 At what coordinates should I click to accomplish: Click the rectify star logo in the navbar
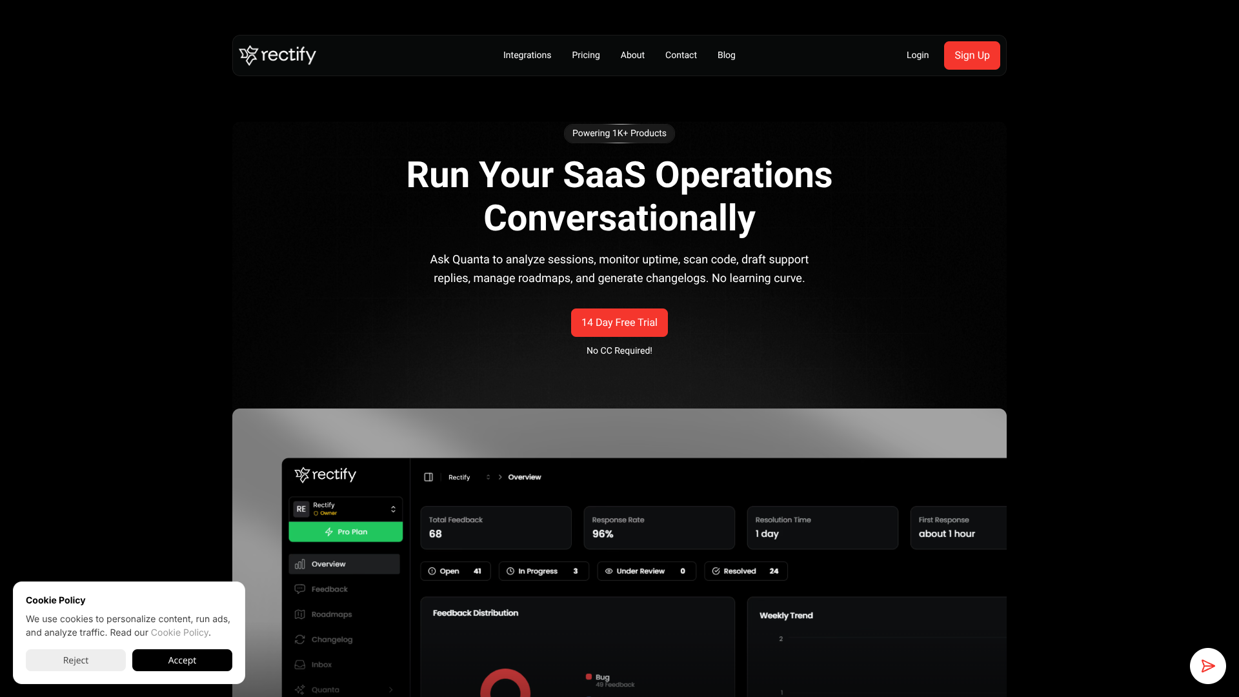click(x=248, y=56)
